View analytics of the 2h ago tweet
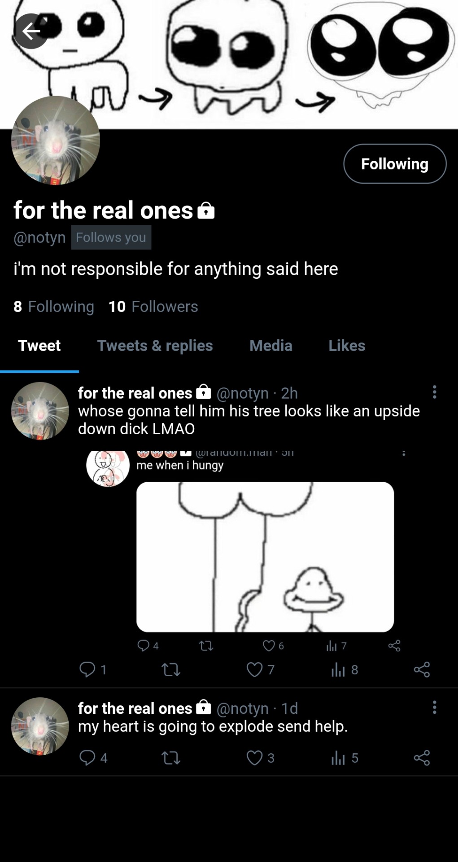Screen dimensions: 458x862 (338, 670)
